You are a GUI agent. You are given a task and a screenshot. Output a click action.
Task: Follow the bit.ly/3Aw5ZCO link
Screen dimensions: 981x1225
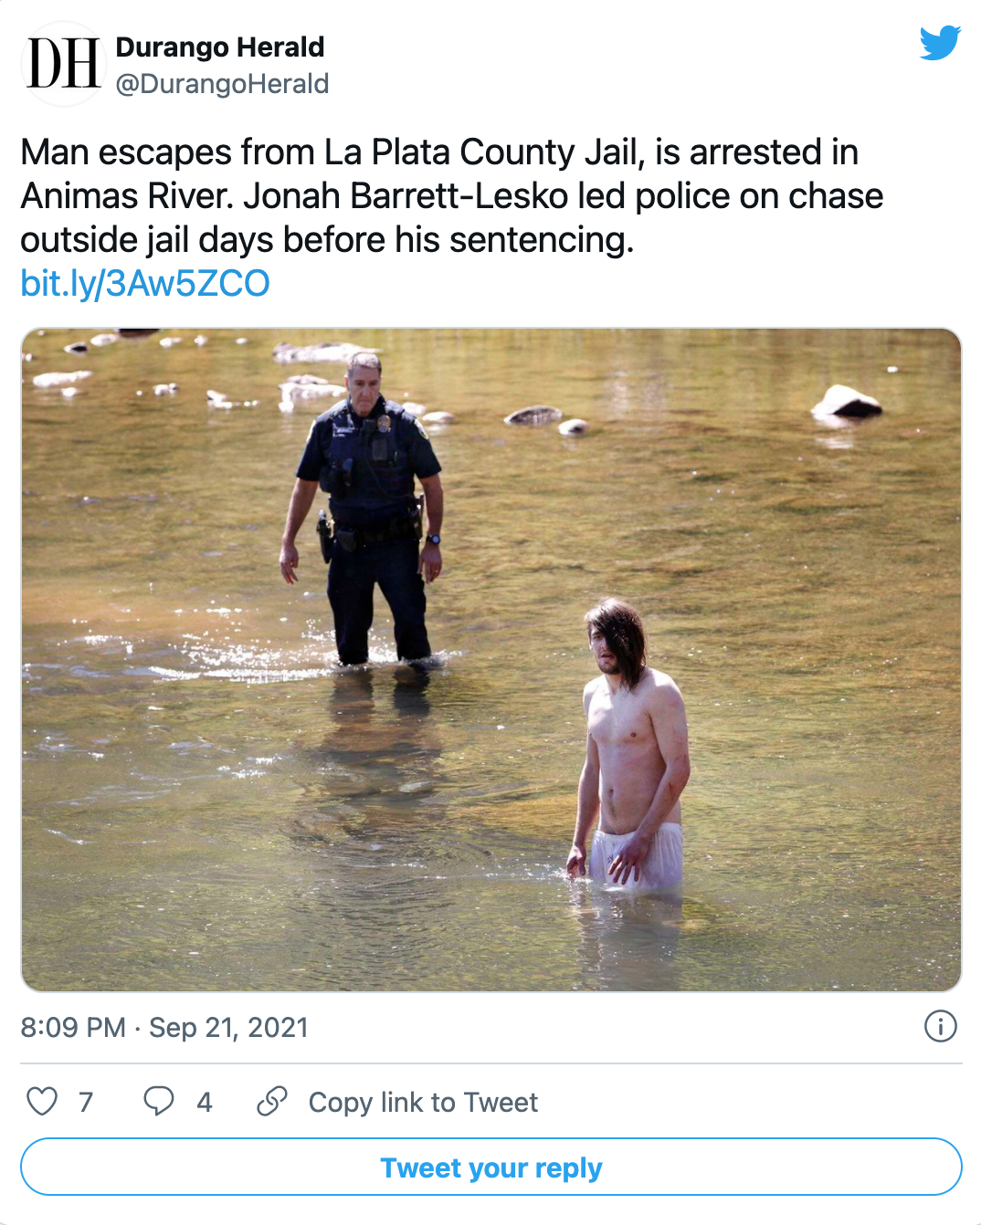[x=145, y=284]
